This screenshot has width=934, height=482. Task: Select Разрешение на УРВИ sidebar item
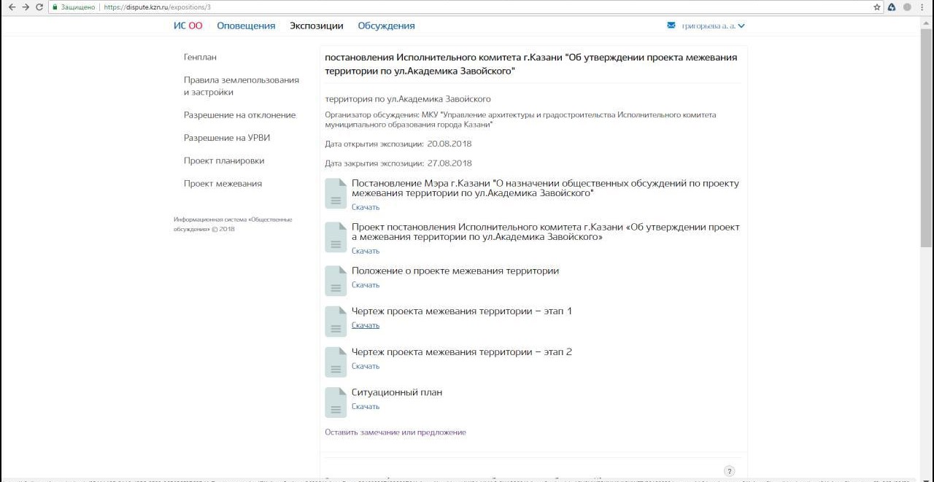(227, 138)
